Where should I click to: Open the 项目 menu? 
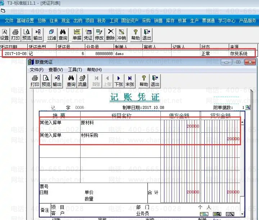90,20
